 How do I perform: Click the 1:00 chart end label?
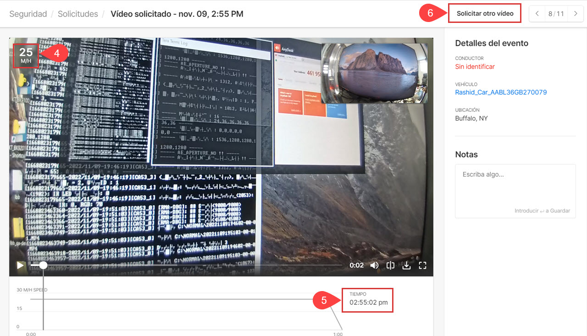pos(338,334)
